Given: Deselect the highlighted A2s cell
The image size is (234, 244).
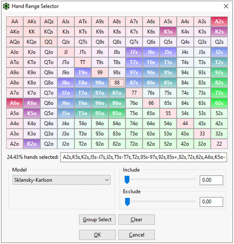Looking at the screenshot, I should point(219,21).
